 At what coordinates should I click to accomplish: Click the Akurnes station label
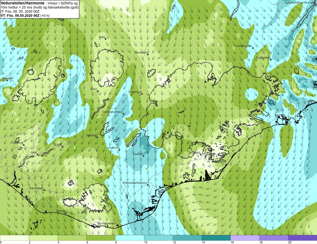pos(280,115)
